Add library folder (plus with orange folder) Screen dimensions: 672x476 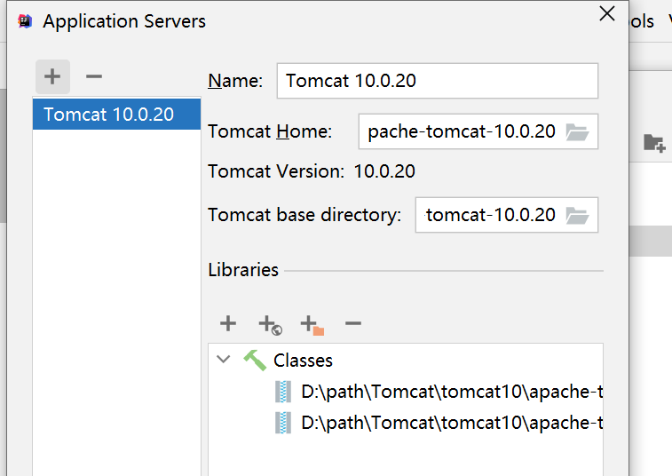312,324
